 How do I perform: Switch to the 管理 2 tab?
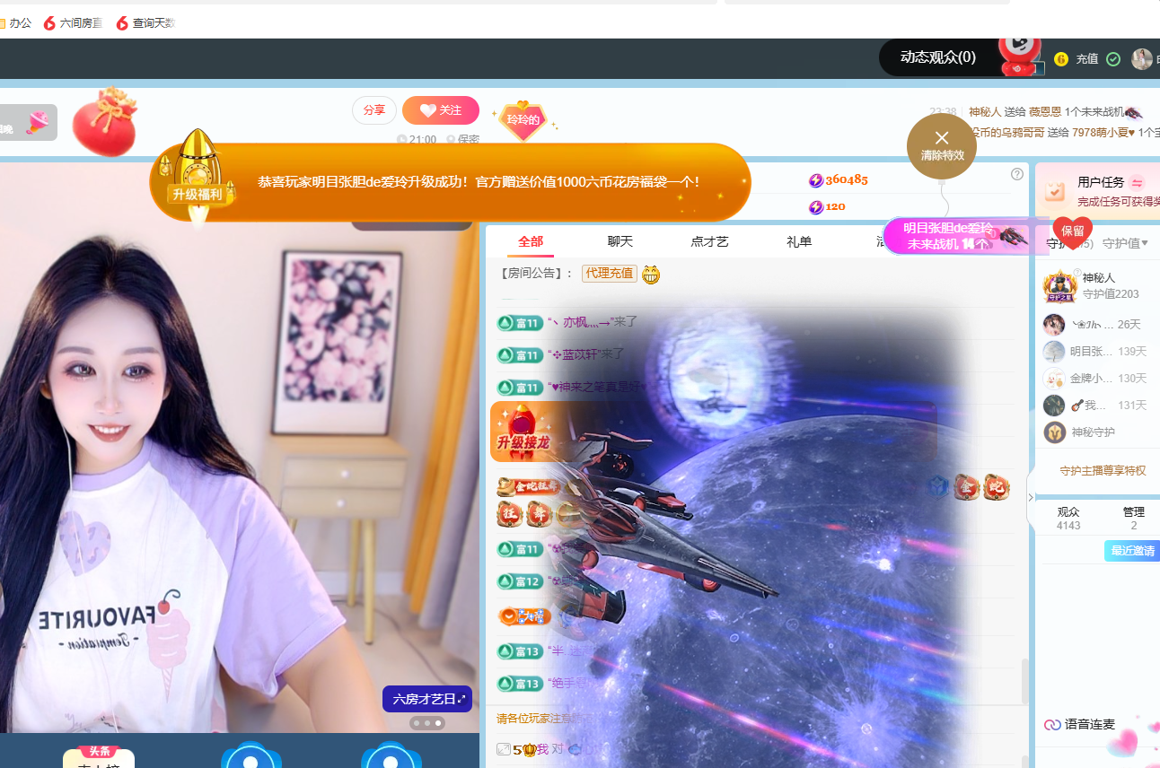point(1134,519)
